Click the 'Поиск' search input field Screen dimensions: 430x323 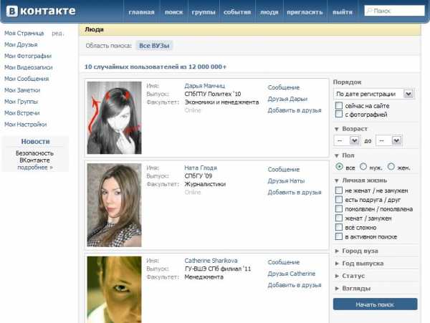pyautogui.click(x=394, y=11)
